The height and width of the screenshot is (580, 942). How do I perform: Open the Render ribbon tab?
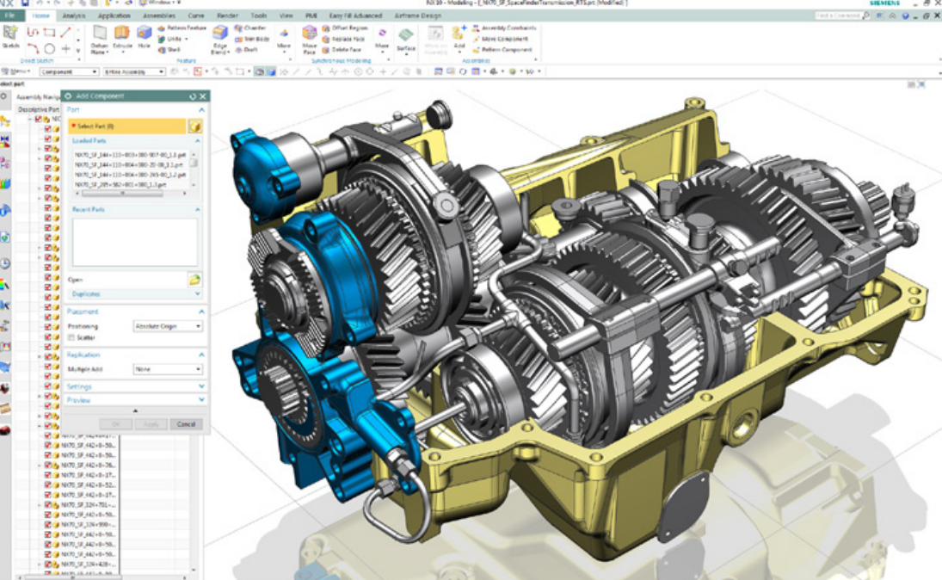(230, 16)
